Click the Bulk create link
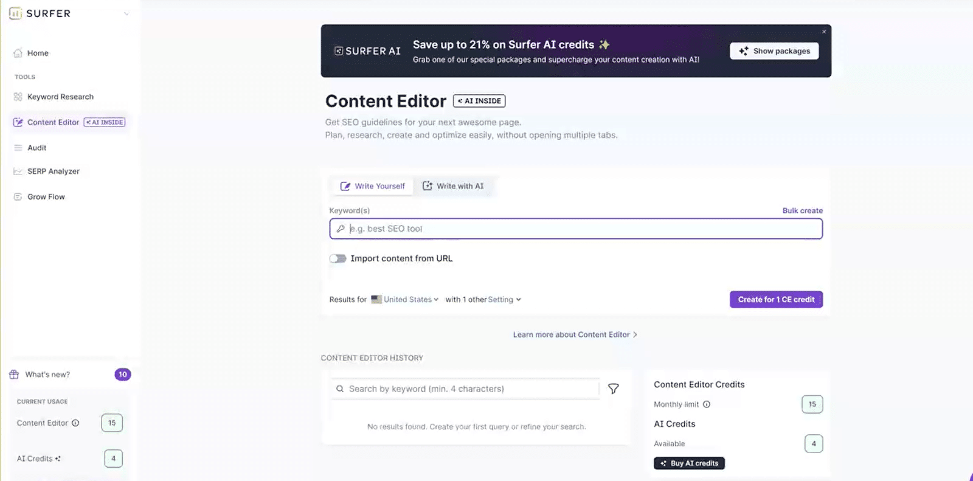The height and width of the screenshot is (481, 973). click(803, 210)
